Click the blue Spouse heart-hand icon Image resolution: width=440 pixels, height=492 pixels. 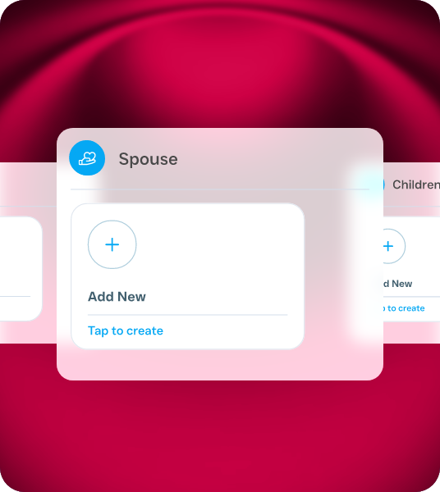click(x=87, y=157)
